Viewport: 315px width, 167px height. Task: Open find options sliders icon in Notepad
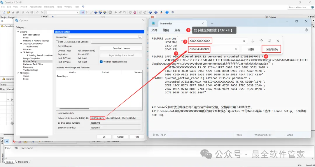[x=269, y=41]
